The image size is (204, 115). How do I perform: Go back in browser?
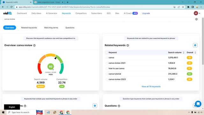point(3,7)
